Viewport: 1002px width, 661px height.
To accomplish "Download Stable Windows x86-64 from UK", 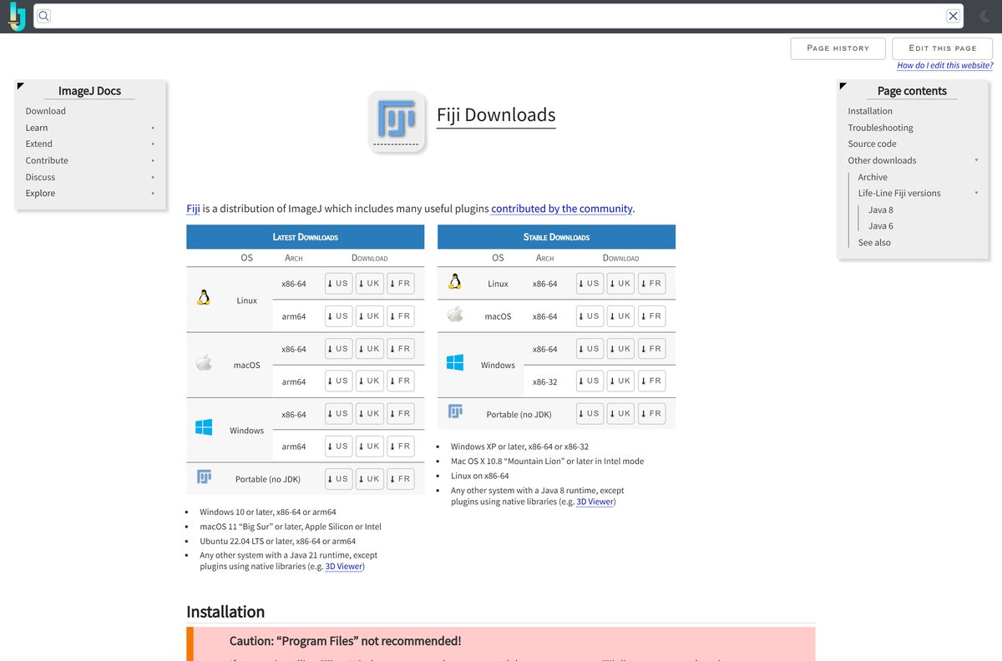I will coord(621,349).
